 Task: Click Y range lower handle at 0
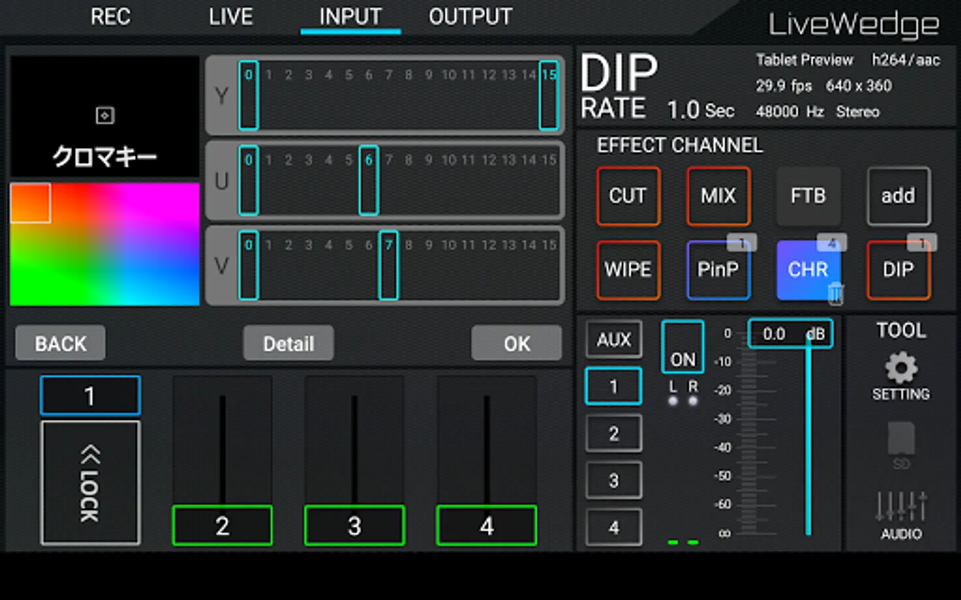point(248,95)
